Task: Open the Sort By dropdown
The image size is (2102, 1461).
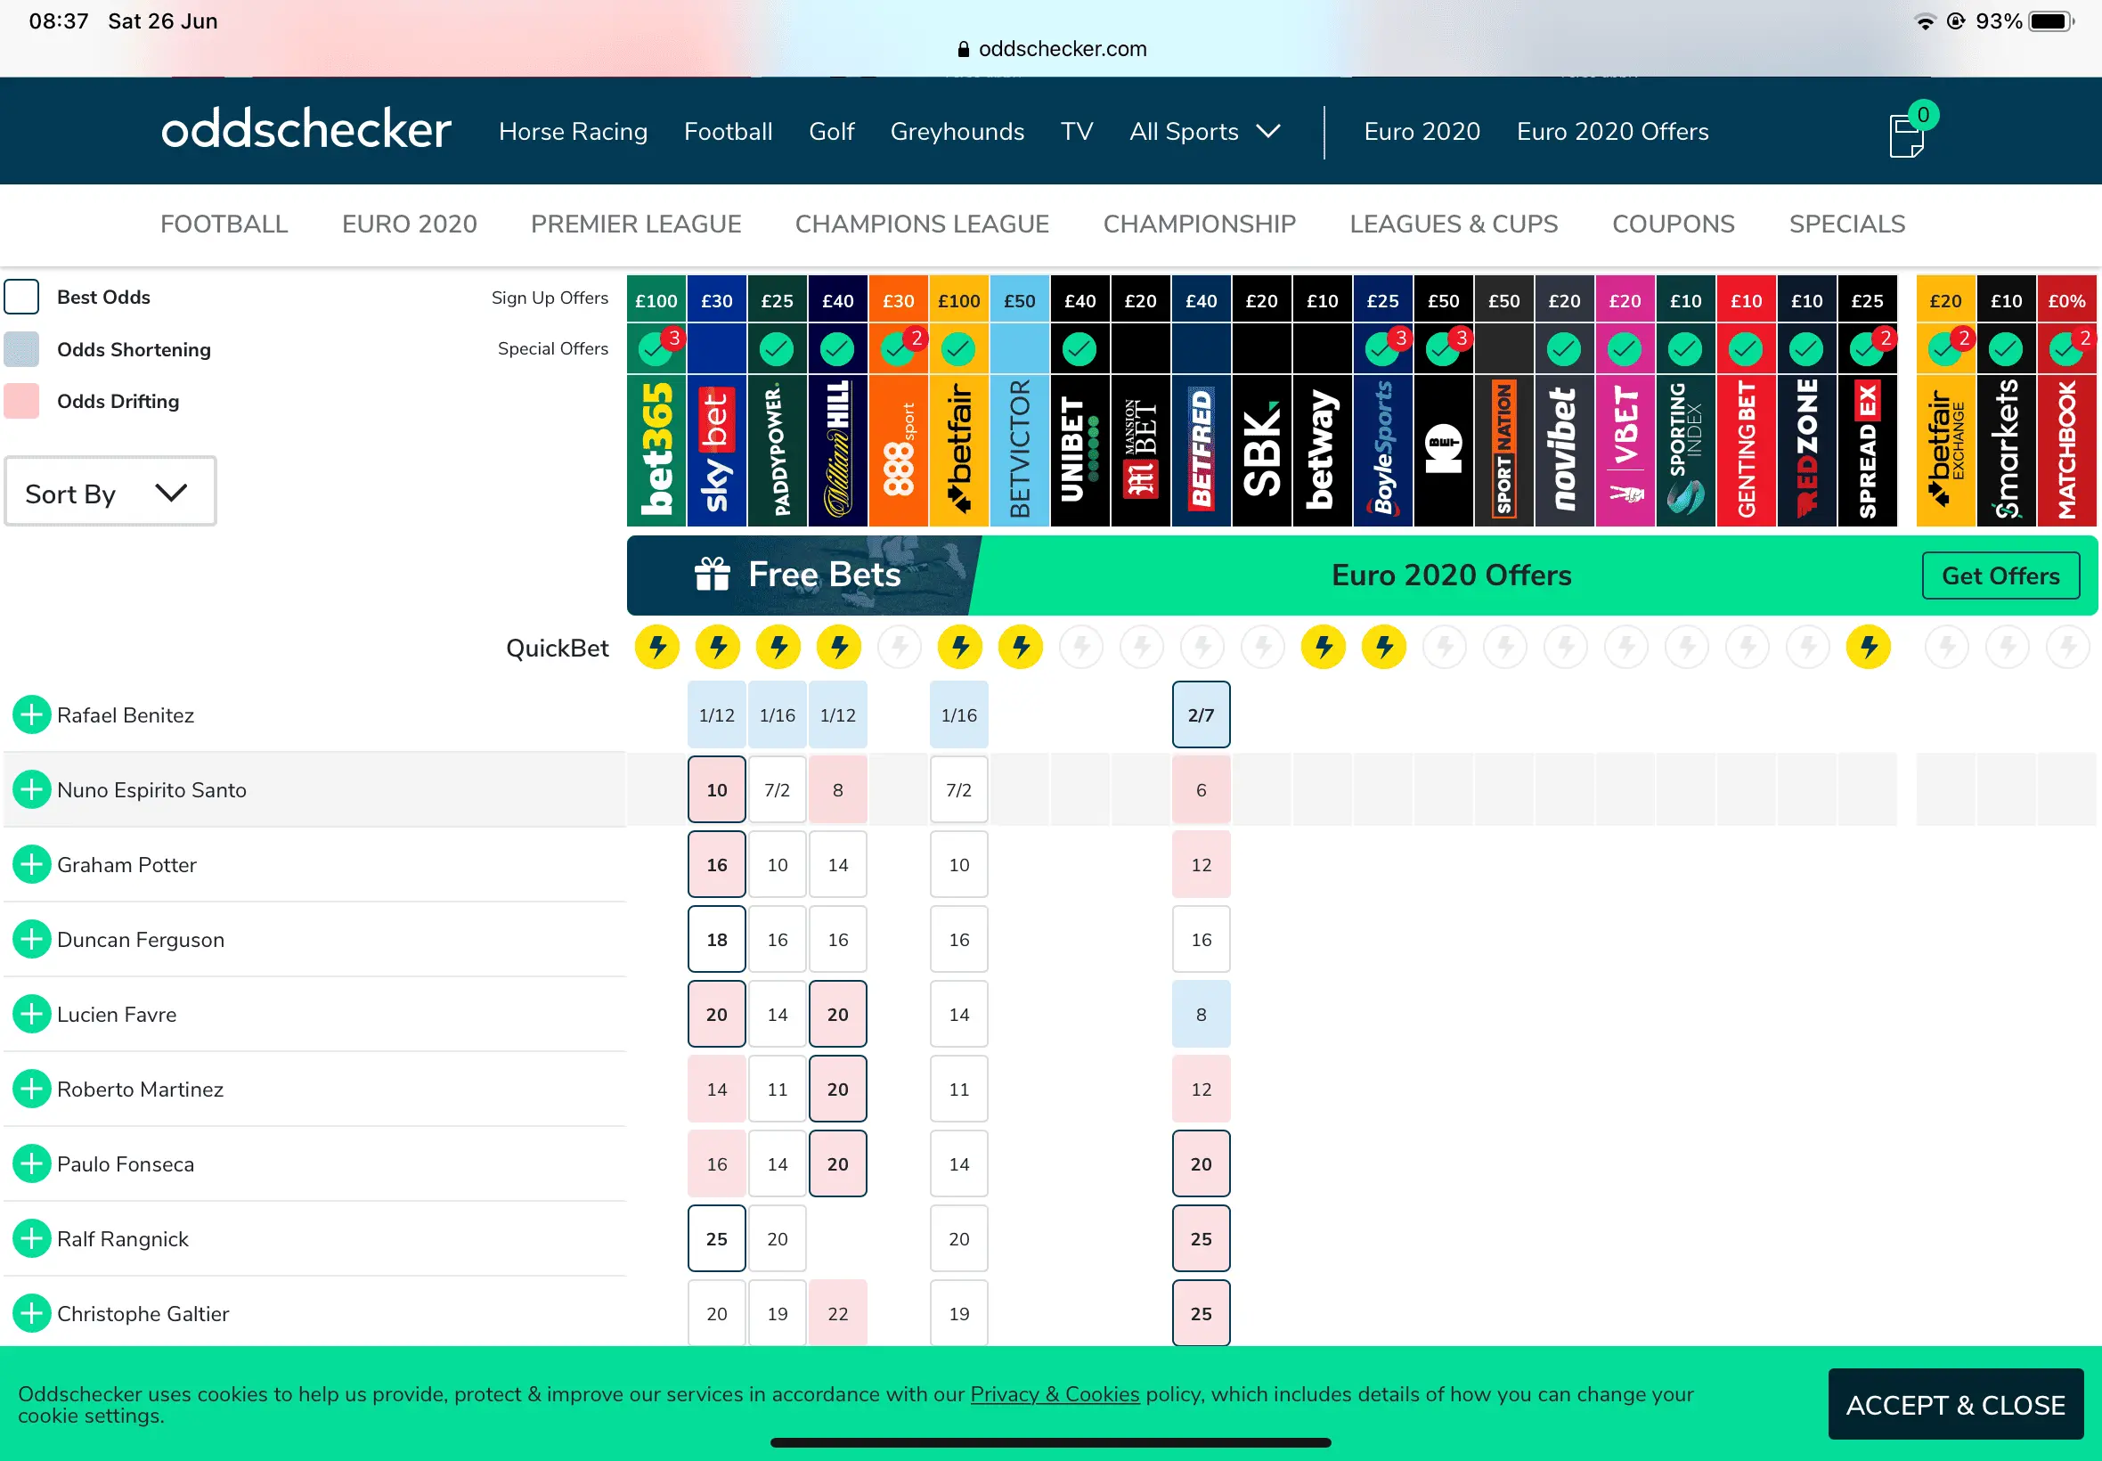Action: (110, 494)
